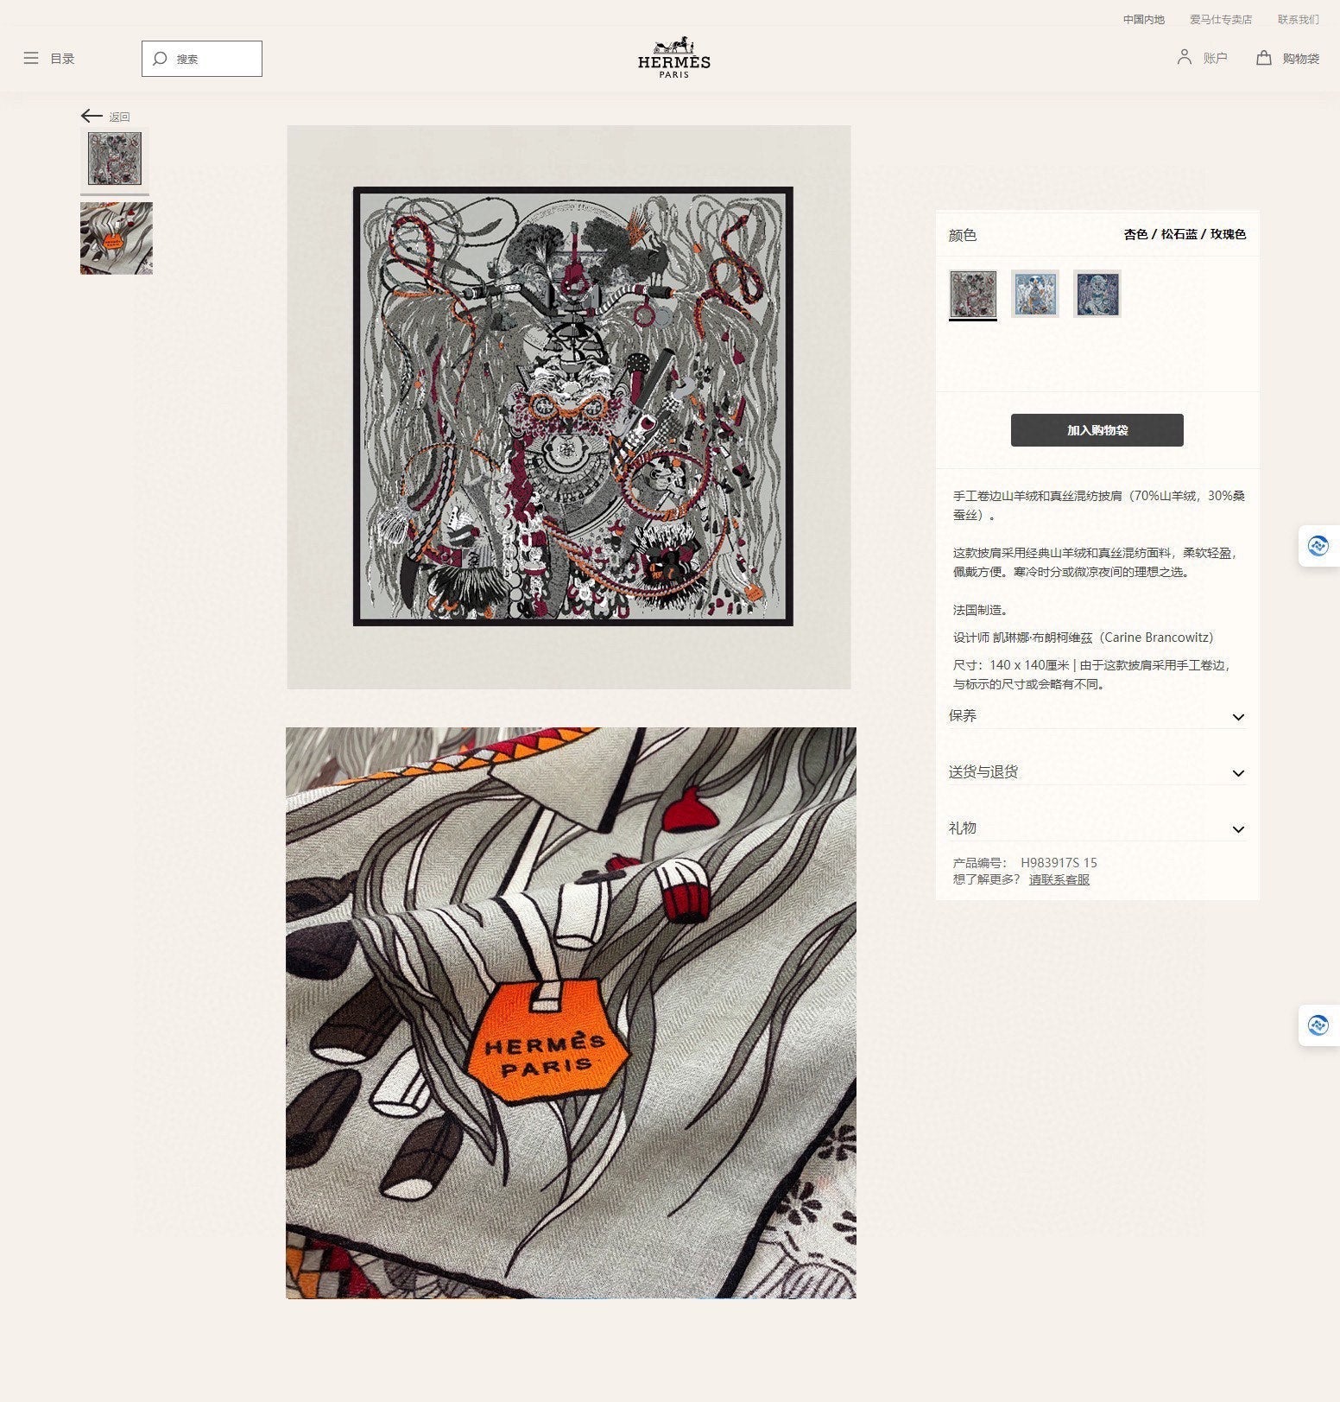Click the magnifier search icon

click(160, 59)
